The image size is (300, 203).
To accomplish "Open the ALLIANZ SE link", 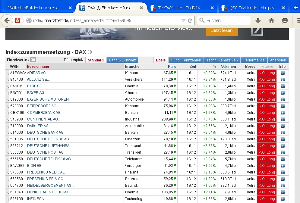I will (x=38, y=80).
